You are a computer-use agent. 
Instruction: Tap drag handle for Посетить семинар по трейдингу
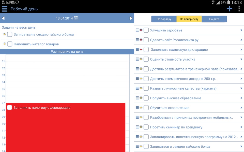pos(137,127)
